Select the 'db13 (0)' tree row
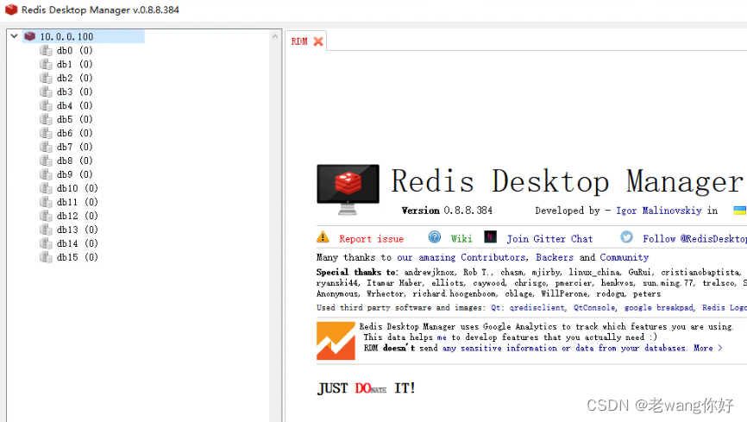This screenshot has width=747, height=422. point(77,230)
